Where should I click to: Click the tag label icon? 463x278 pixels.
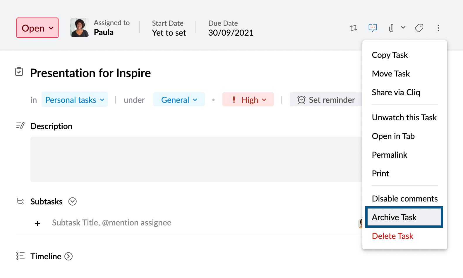click(419, 28)
